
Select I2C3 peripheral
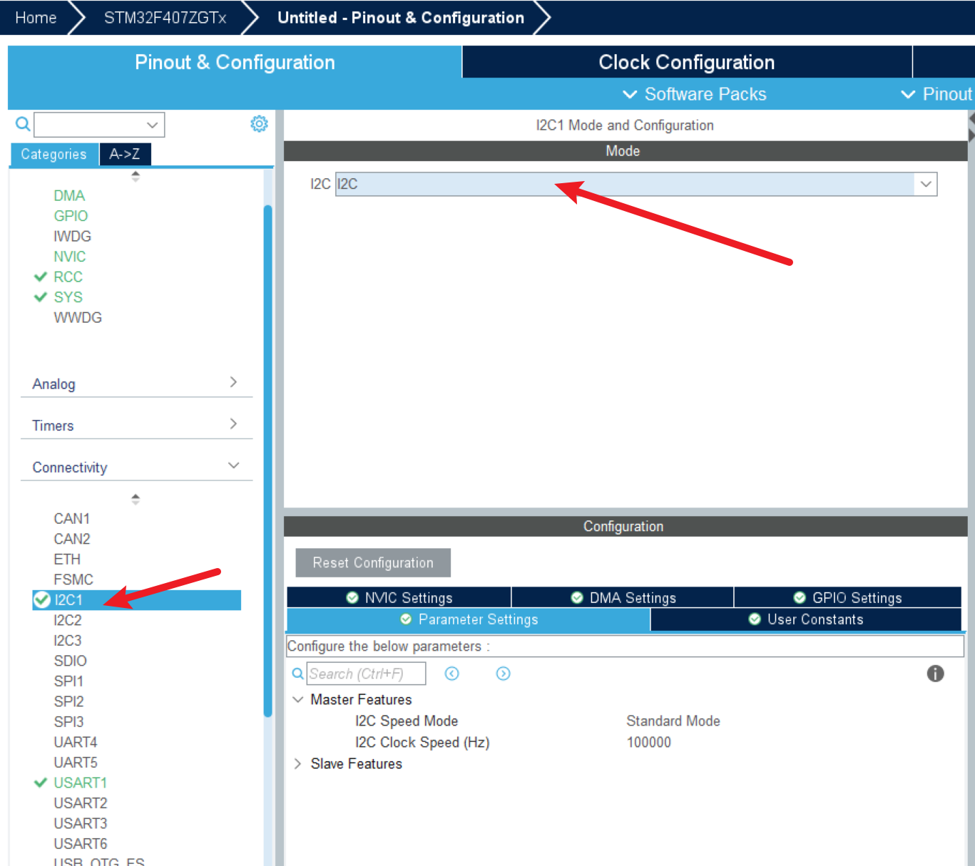point(68,640)
